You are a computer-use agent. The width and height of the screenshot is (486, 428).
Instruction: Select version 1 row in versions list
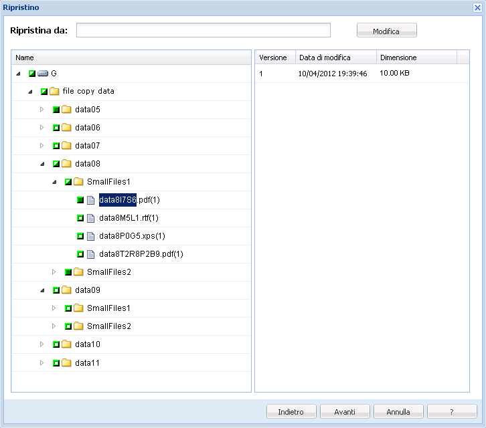[x=361, y=74]
